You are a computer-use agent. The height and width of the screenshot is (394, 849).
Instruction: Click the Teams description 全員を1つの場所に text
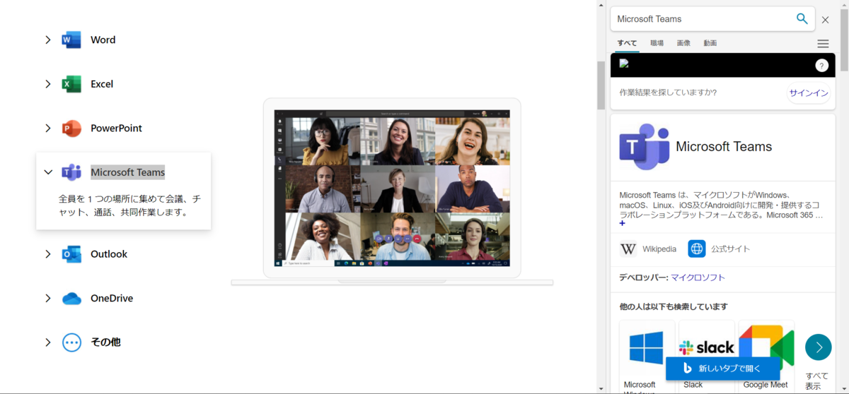pos(129,205)
